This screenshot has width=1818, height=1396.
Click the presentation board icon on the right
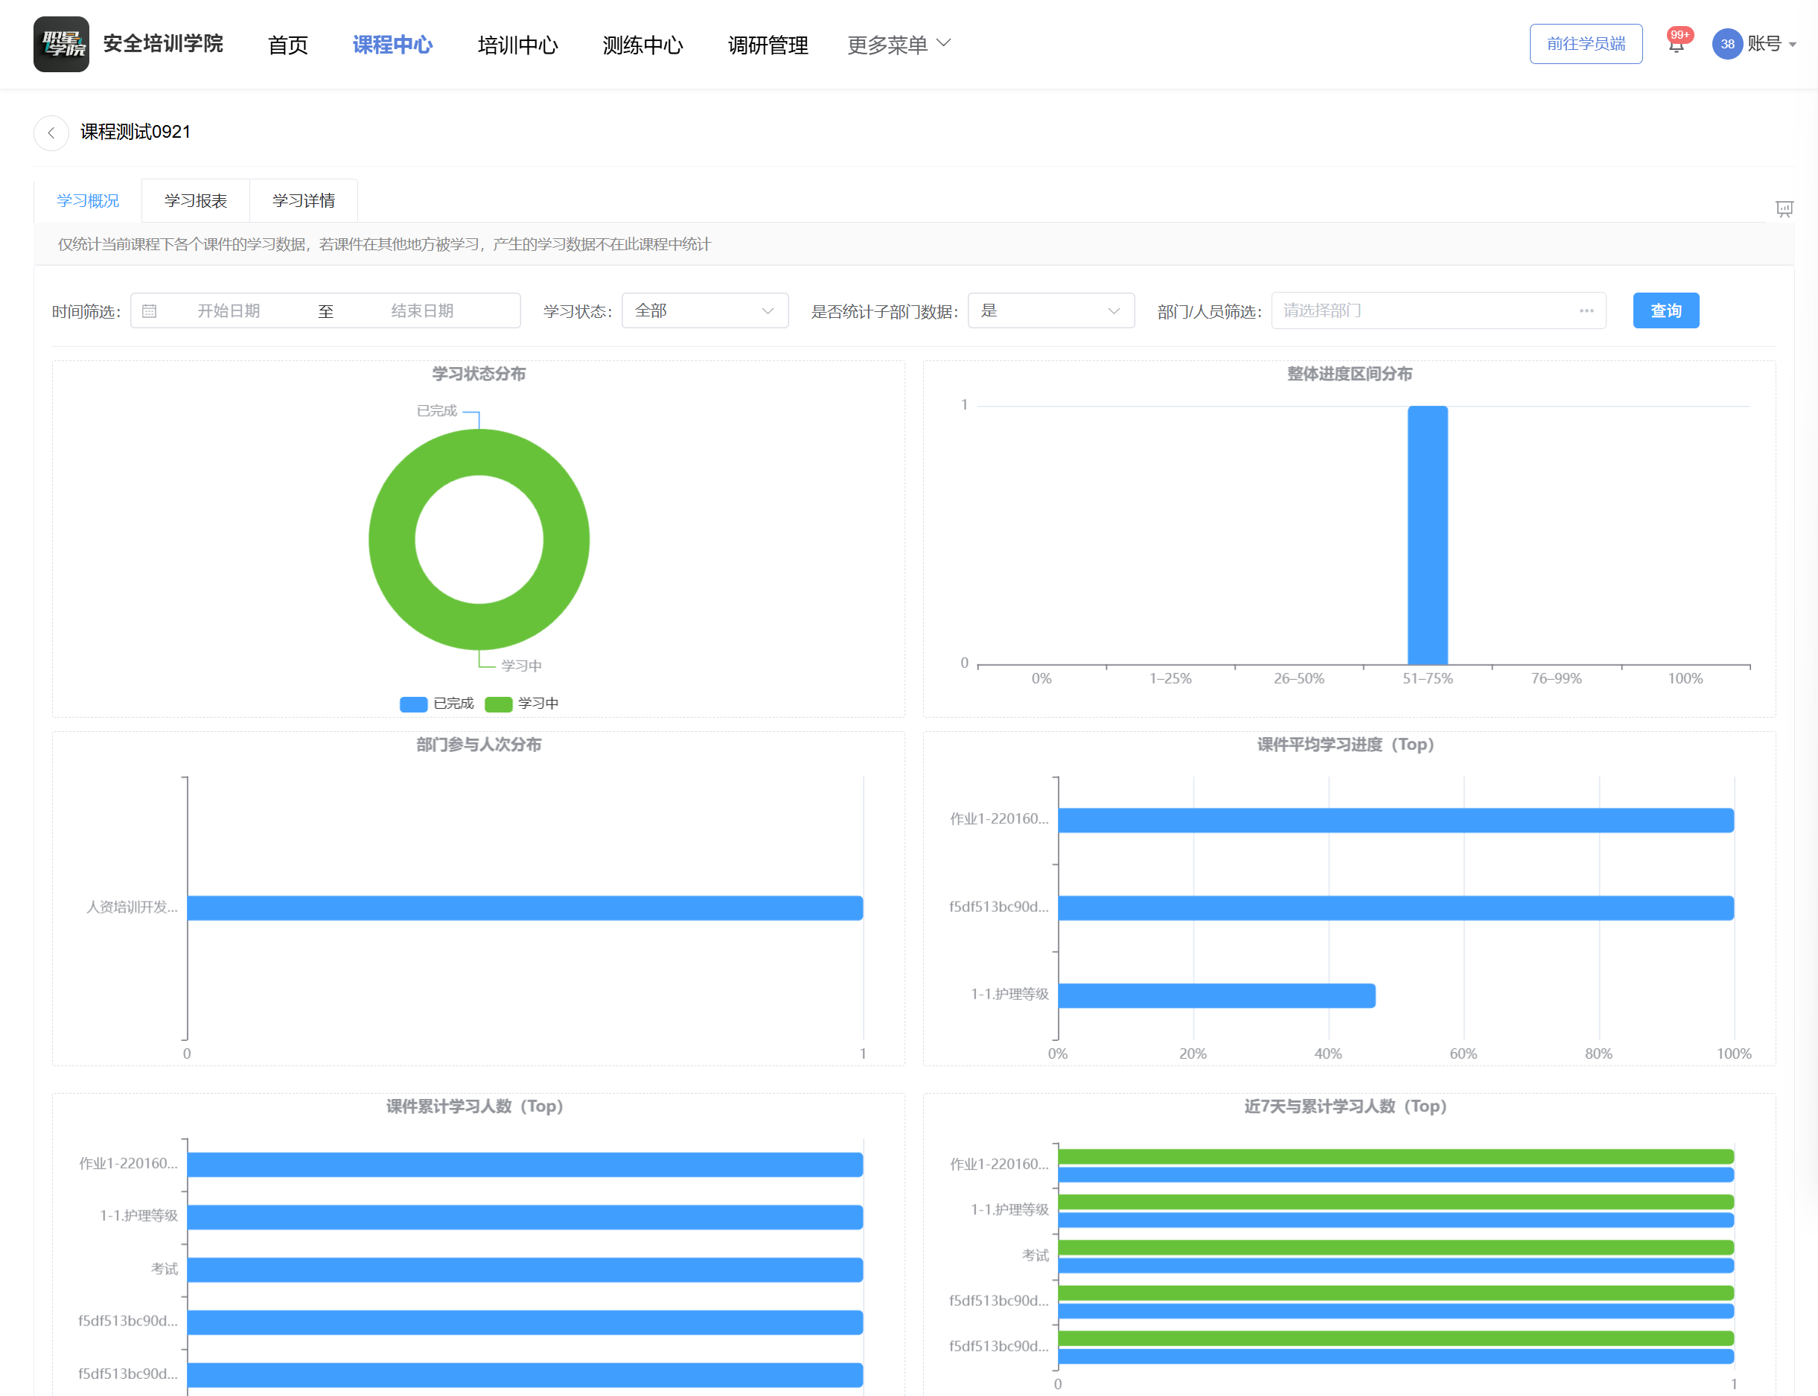pos(1784,208)
